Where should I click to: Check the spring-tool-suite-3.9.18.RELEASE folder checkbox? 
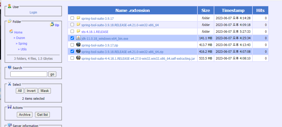click(x=72, y=24)
